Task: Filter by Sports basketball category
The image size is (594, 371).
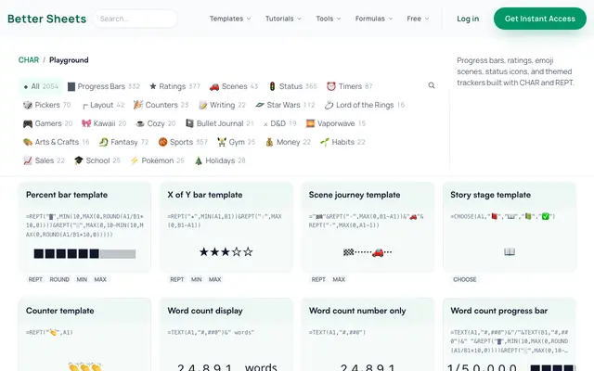Action: point(183,142)
